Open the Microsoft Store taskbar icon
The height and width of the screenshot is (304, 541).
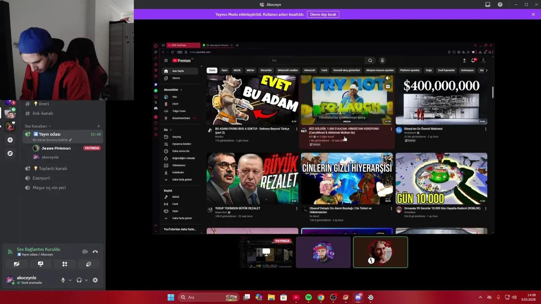point(284,297)
